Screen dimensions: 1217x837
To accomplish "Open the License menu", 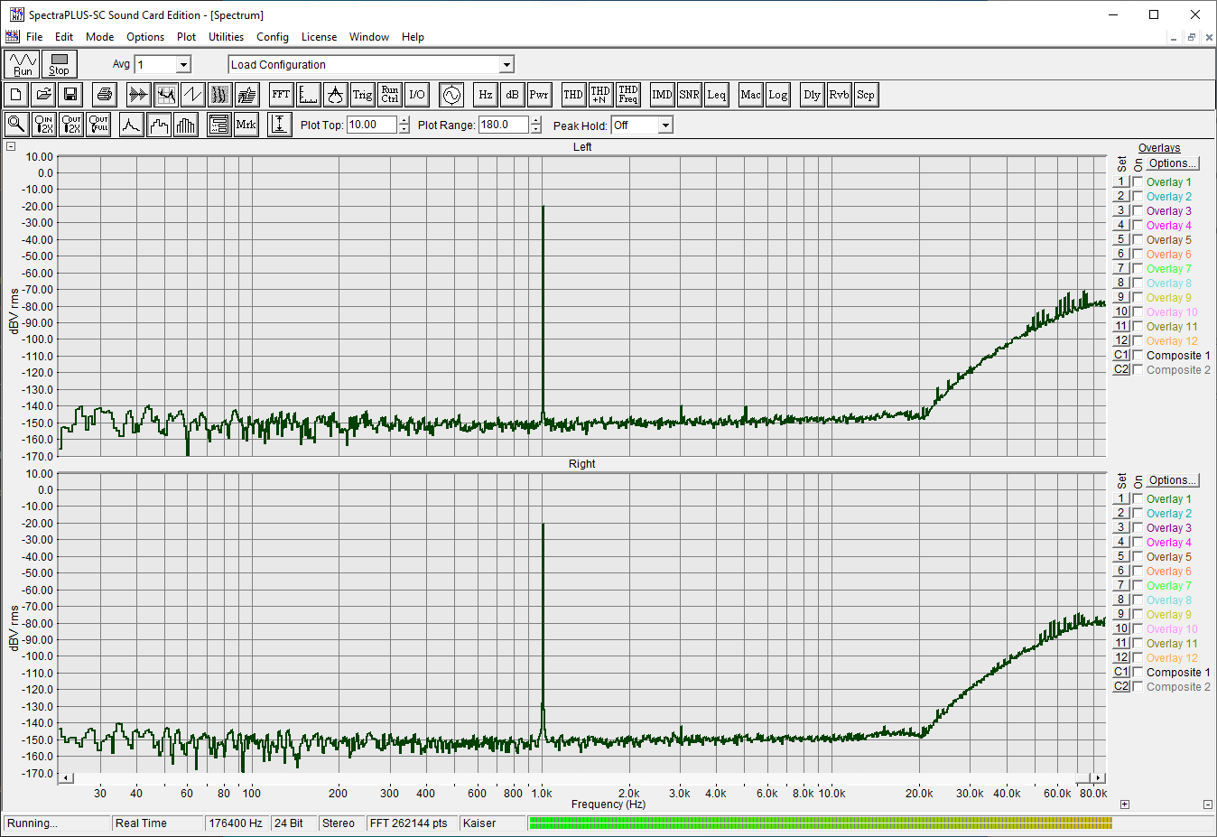I will click(x=319, y=37).
